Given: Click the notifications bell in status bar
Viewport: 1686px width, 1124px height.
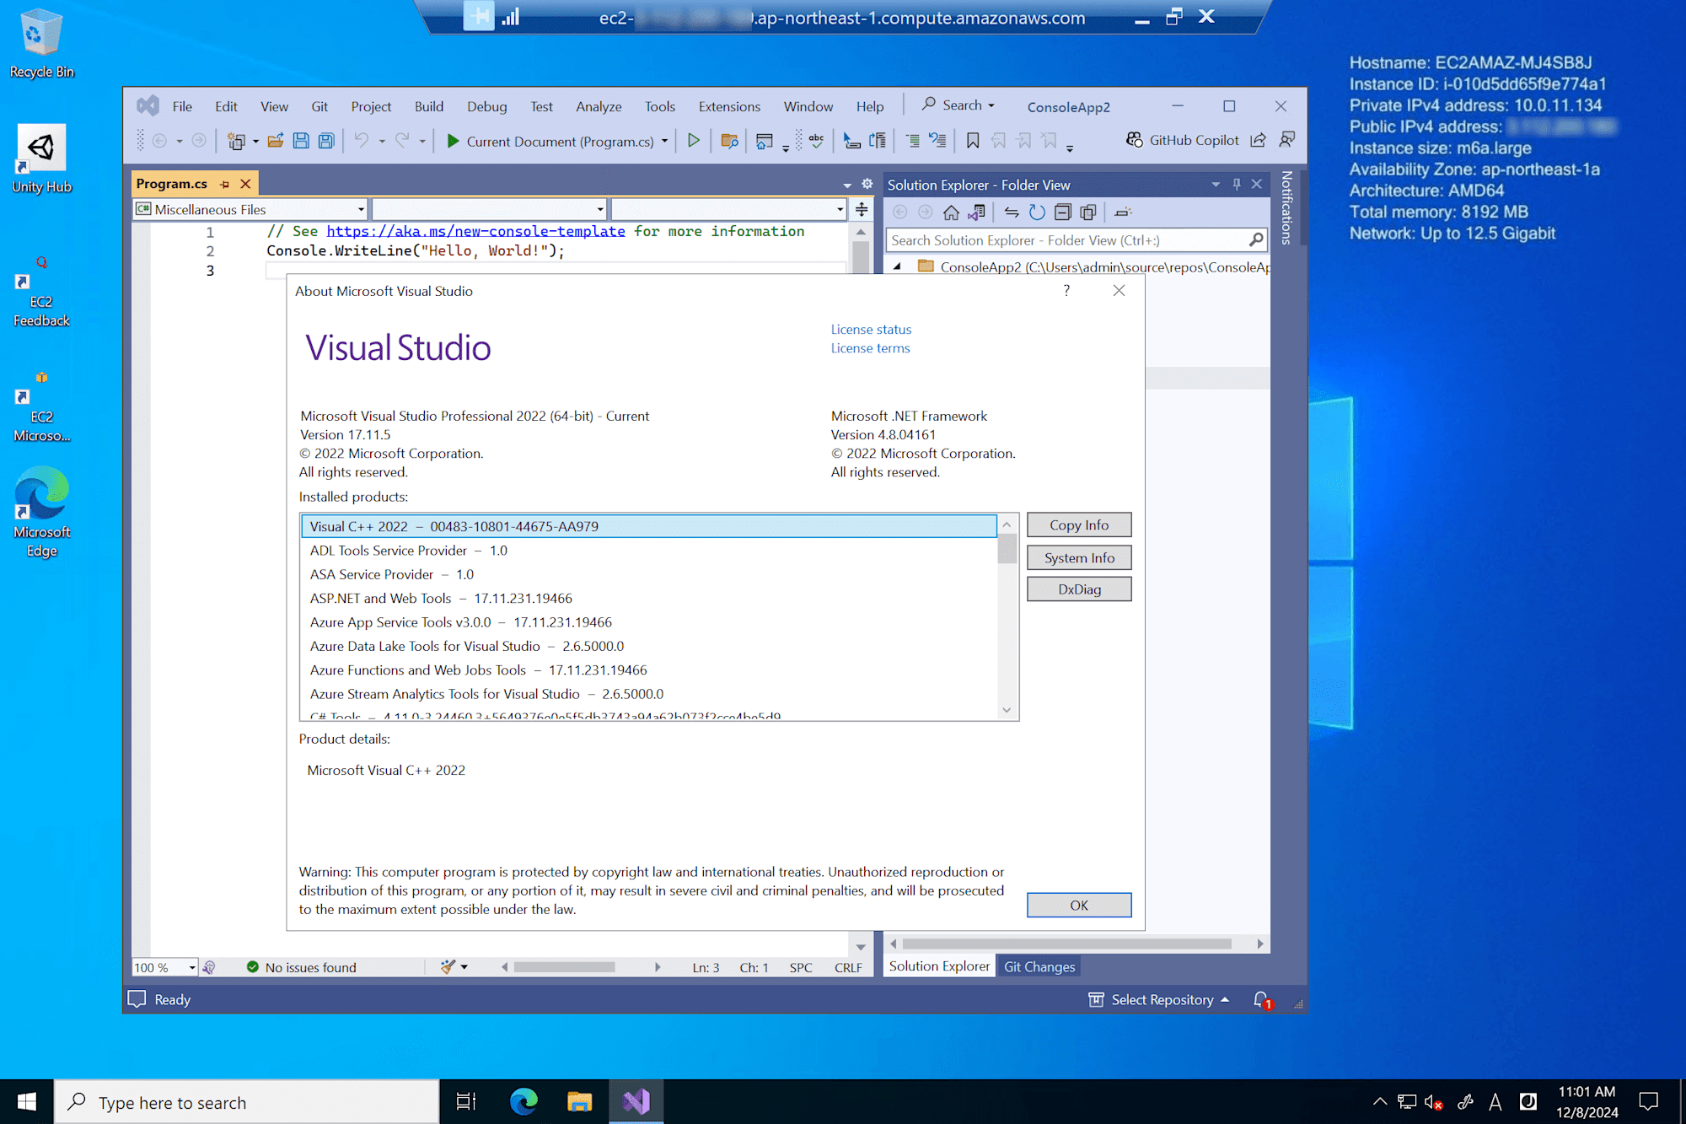Looking at the screenshot, I should click(1261, 1000).
